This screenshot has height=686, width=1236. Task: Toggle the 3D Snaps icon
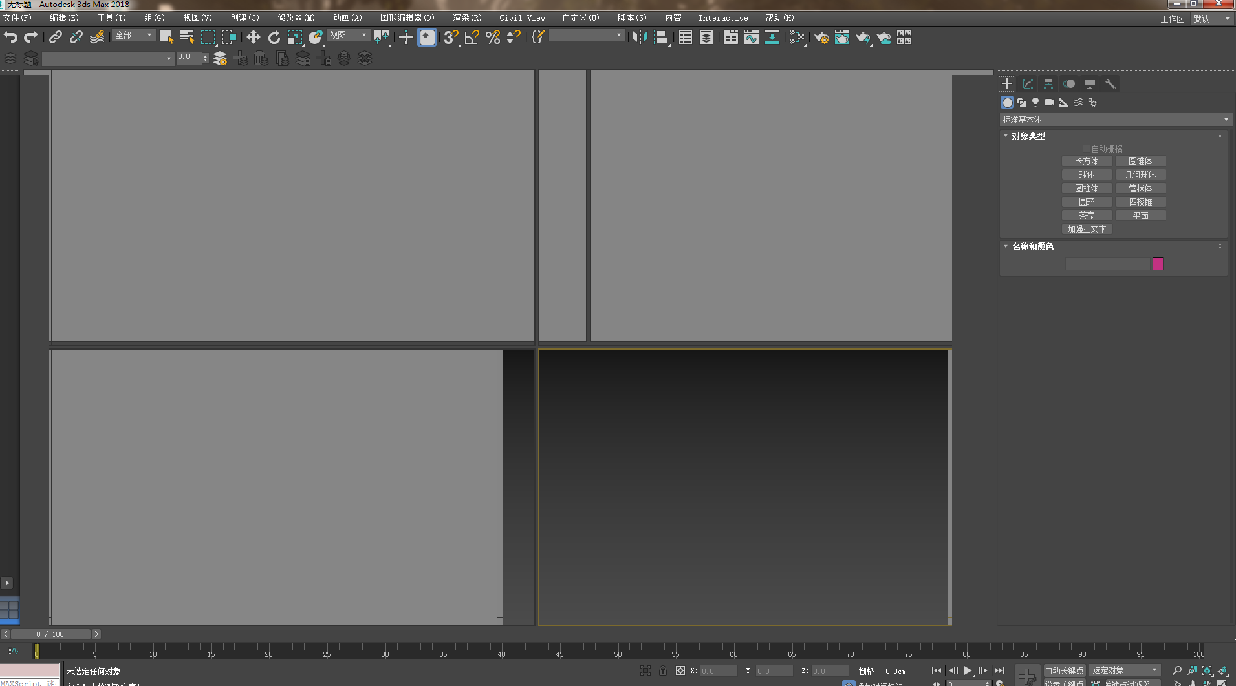tap(451, 37)
